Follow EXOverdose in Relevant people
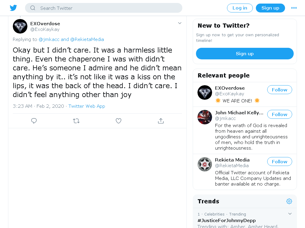Screen dimensions: 305x228 pyautogui.click(x=279, y=90)
